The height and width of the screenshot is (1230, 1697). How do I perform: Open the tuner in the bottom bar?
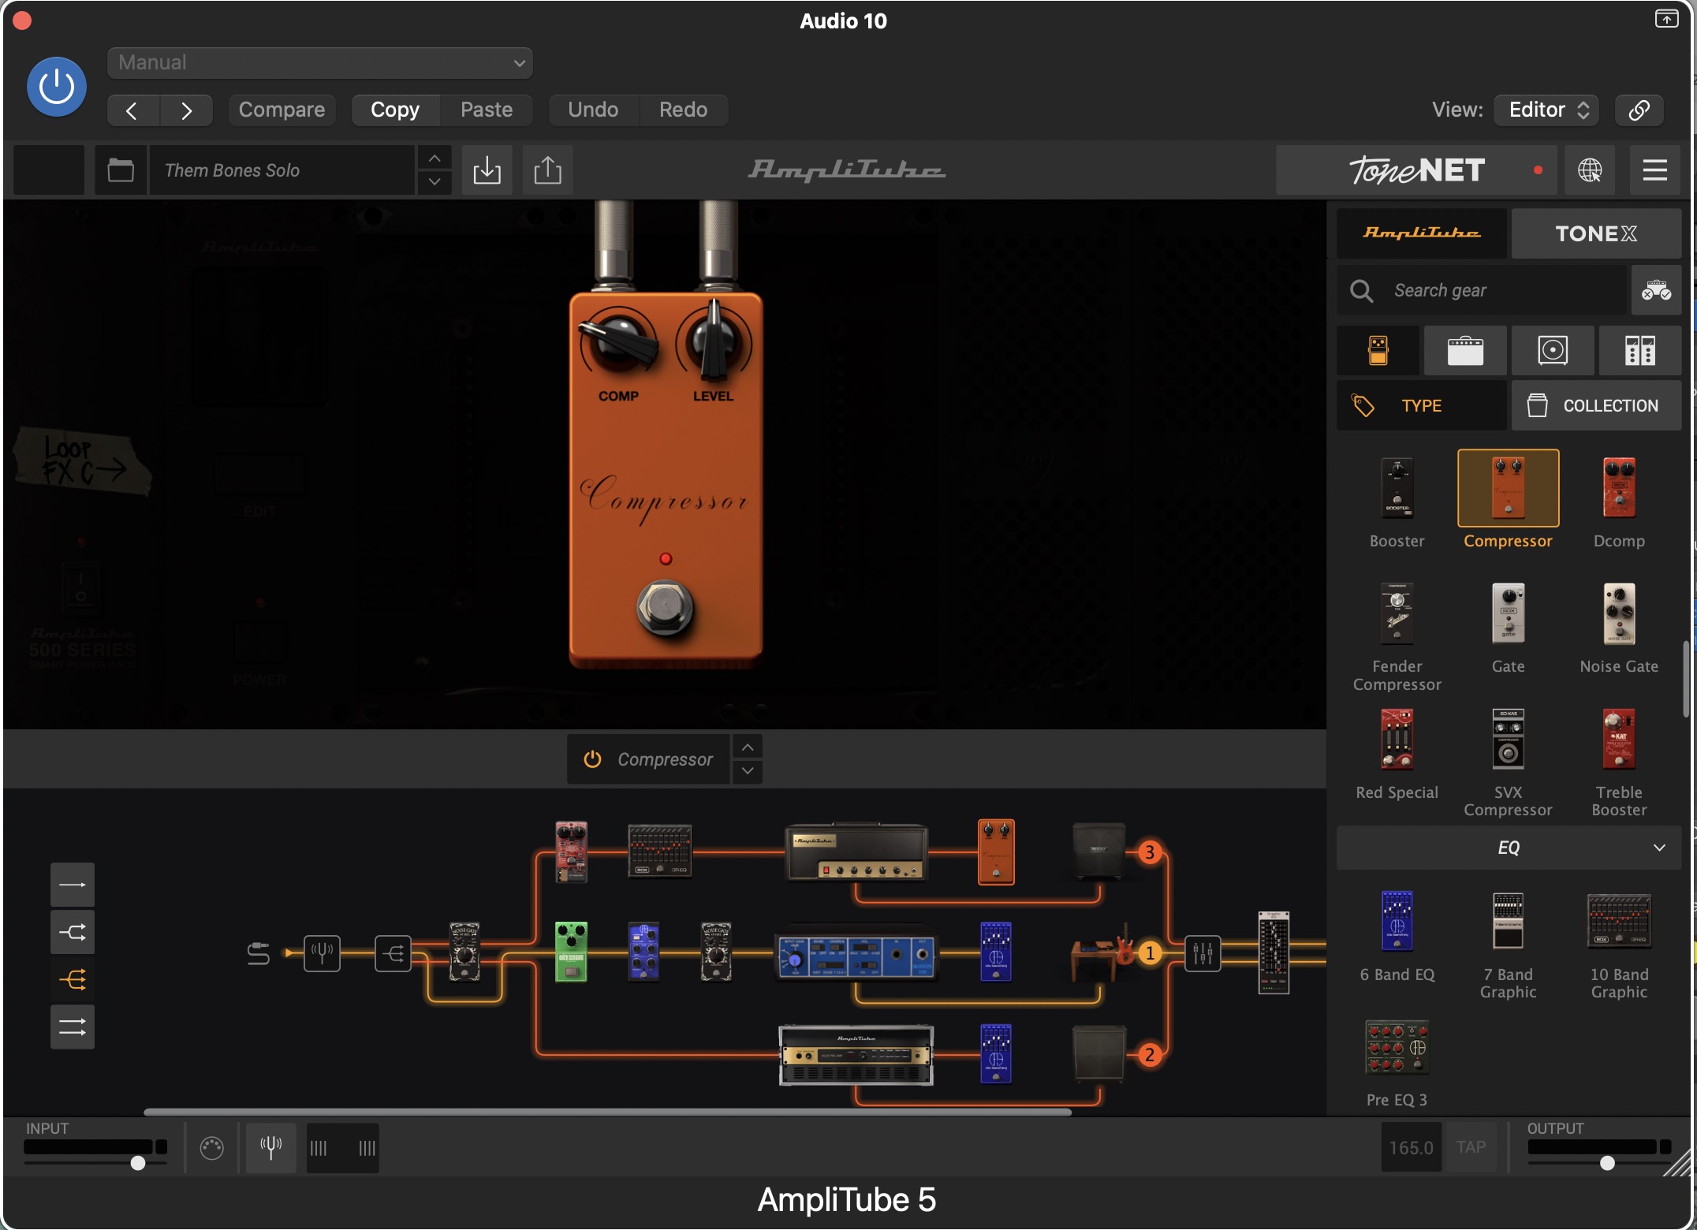pos(270,1147)
